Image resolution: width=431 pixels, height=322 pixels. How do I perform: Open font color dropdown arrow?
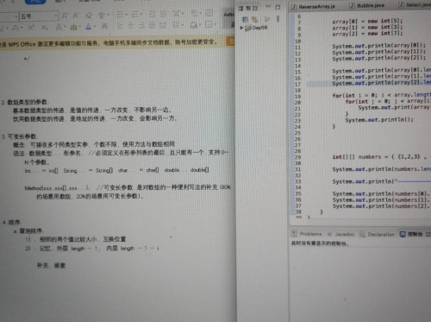pyautogui.click(x=95, y=27)
